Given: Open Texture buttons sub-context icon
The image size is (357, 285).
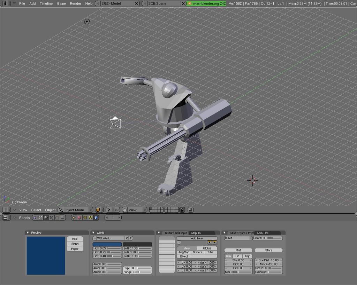Looking at the screenshot, I should [85, 218].
